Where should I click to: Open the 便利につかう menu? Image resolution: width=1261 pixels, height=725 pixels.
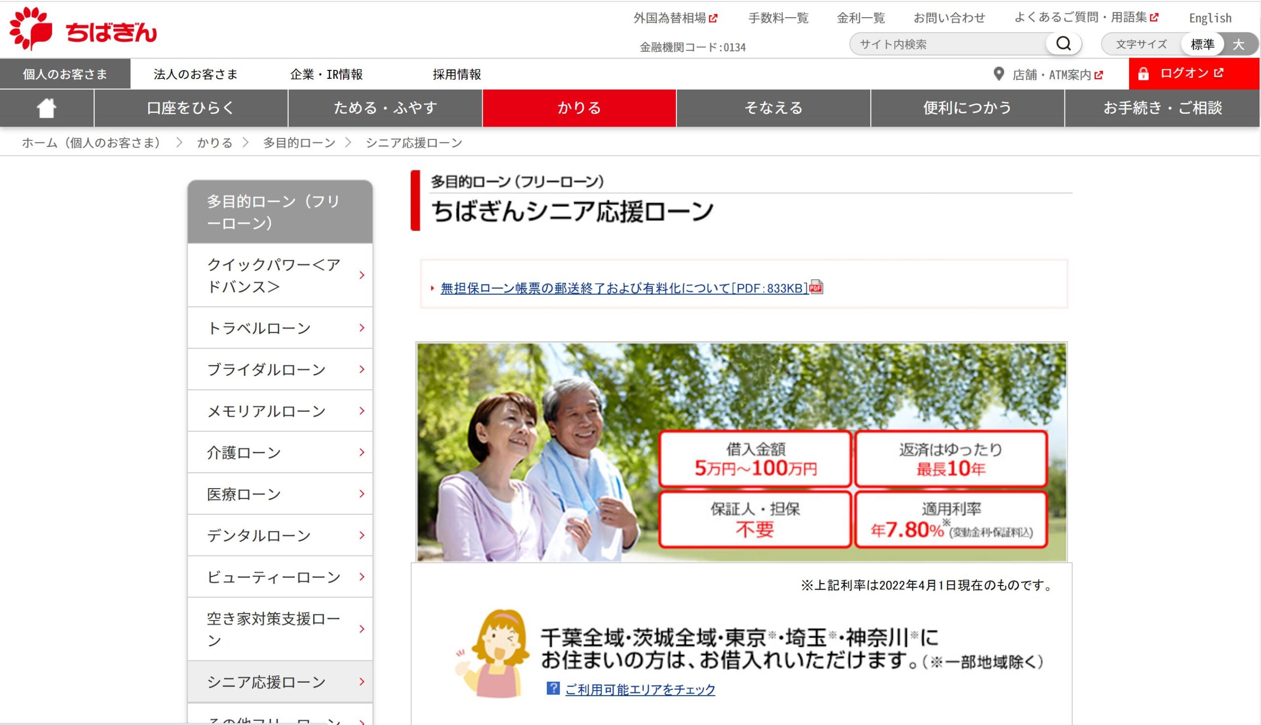click(x=968, y=108)
